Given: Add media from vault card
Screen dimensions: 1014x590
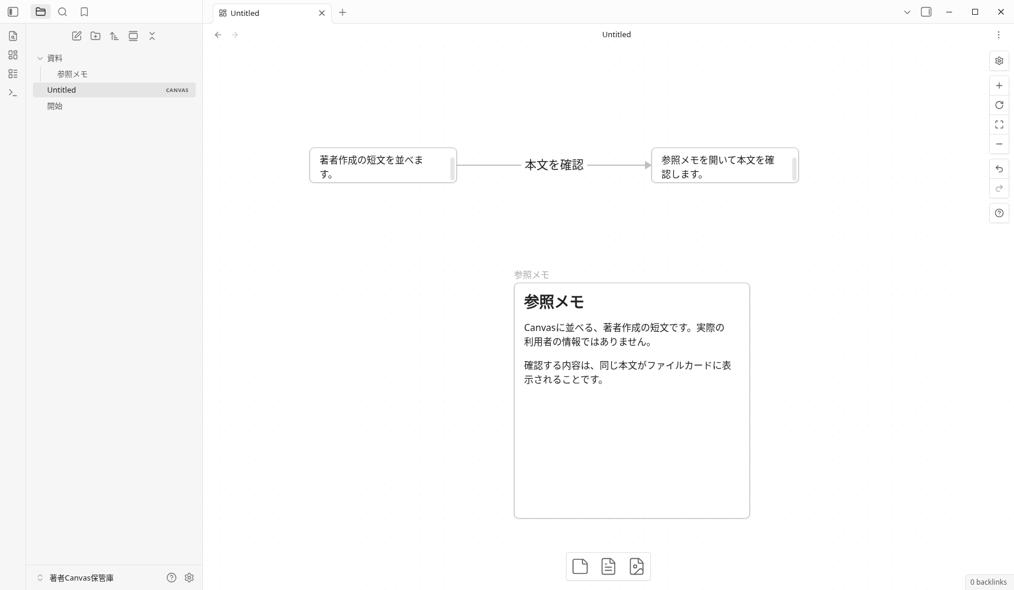Looking at the screenshot, I should pyautogui.click(x=637, y=566).
